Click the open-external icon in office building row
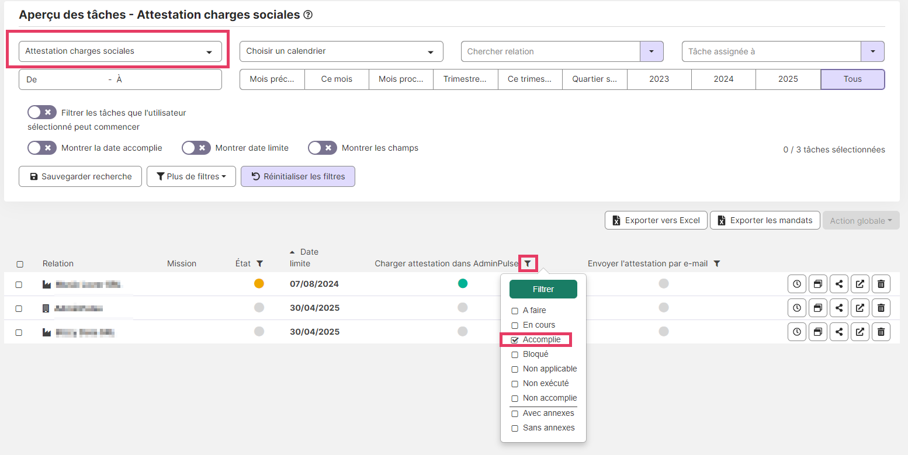Screen dimensions: 908x455 860,308
